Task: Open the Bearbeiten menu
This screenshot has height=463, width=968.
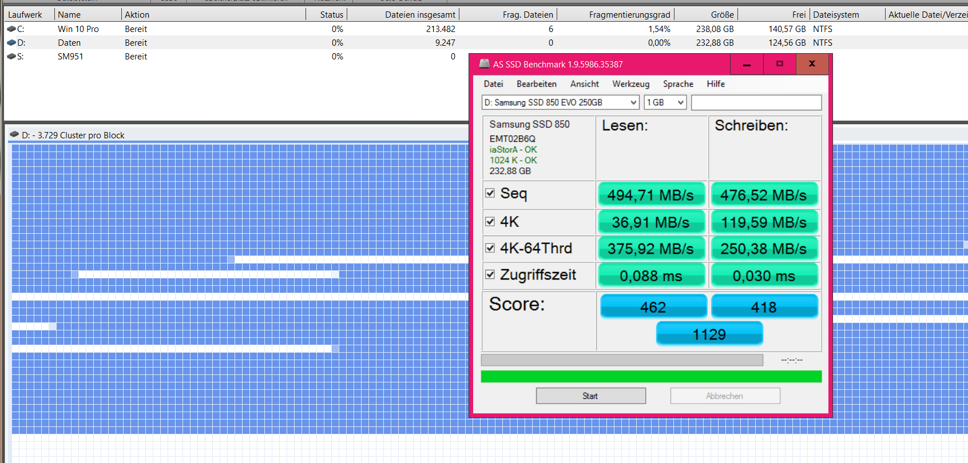Action: (536, 84)
